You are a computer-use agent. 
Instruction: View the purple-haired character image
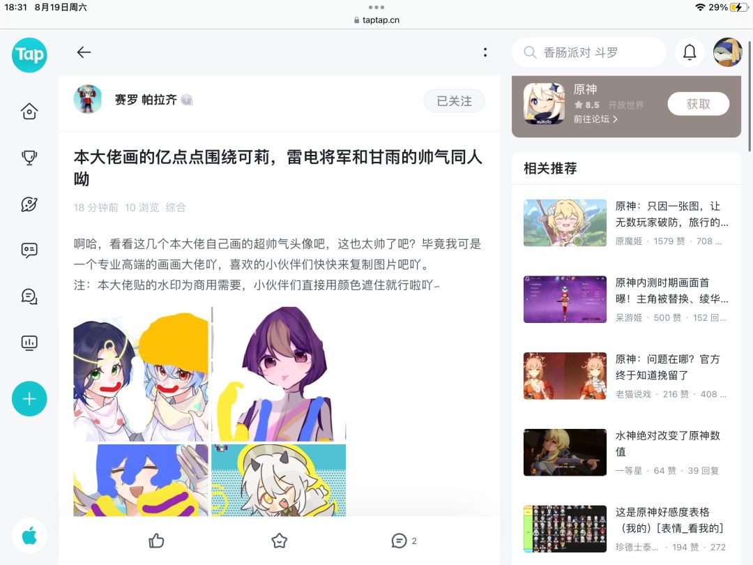tap(278, 375)
